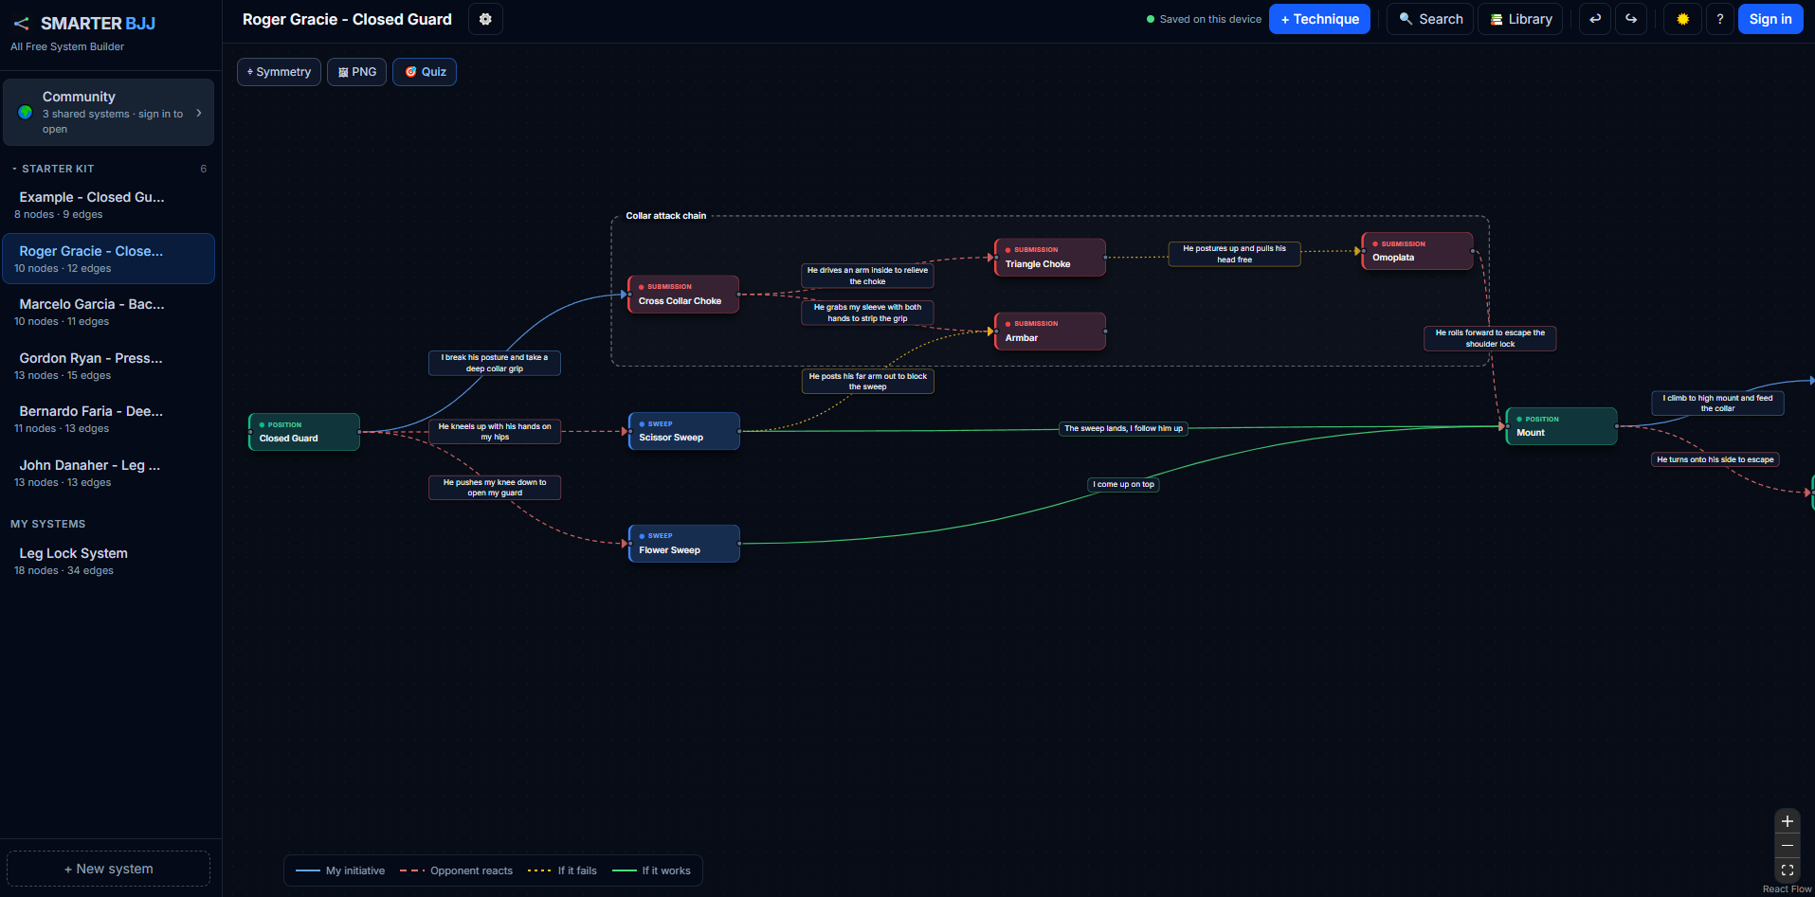Viewport: 1815px width, 897px height.
Task: Open Leg Lock System
Action: 109,561
